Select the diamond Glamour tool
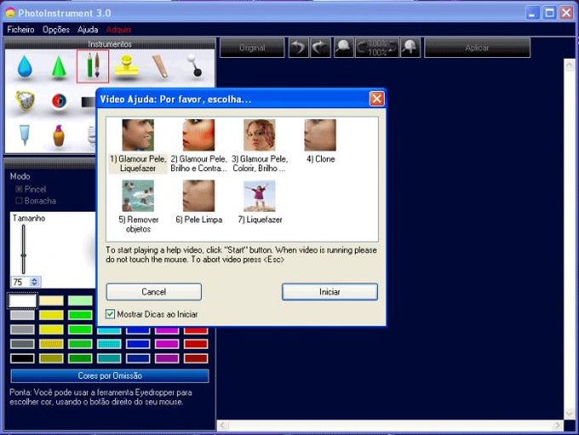This screenshot has height=435, width=579. 25,100
